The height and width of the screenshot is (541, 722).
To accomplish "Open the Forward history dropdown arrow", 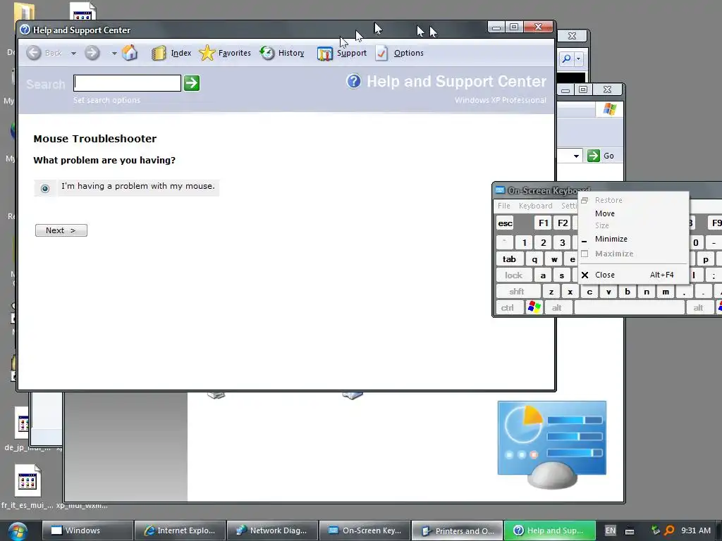I will tap(114, 54).
